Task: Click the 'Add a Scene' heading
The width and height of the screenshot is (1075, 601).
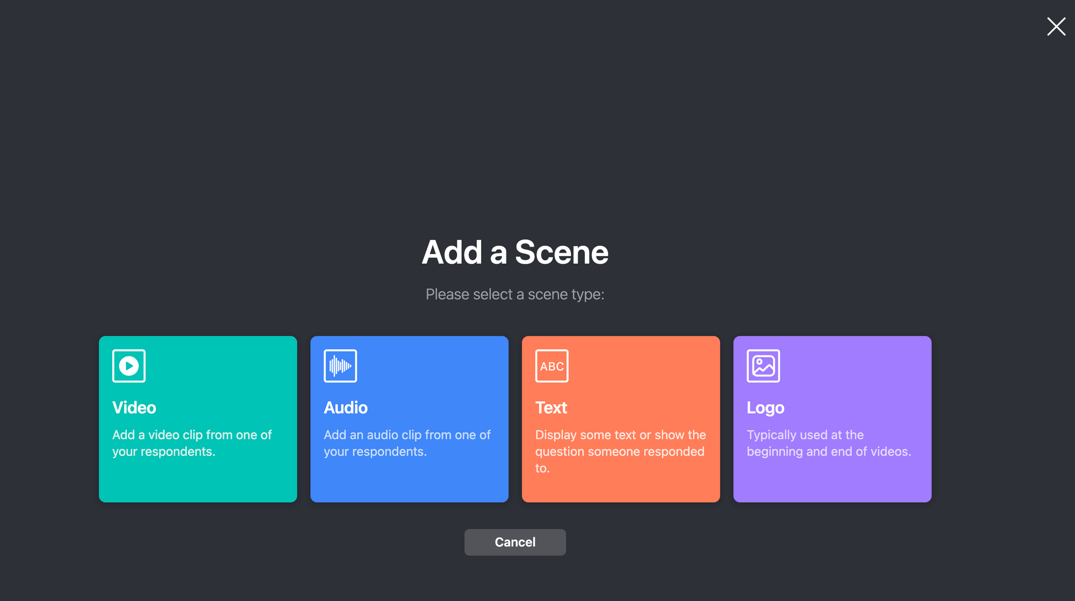Action: click(515, 252)
